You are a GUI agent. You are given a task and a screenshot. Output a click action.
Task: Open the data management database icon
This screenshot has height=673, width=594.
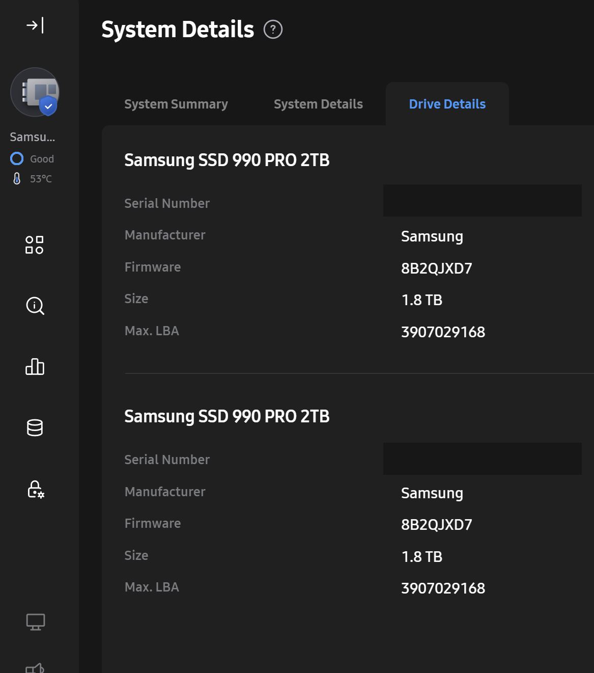pos(35,428)
